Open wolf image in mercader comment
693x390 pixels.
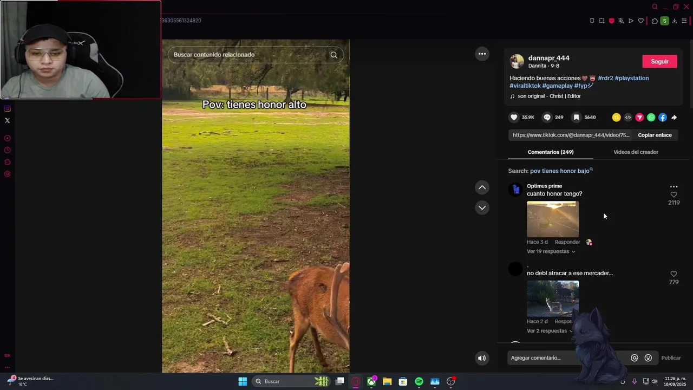click(x=553, y=298)
